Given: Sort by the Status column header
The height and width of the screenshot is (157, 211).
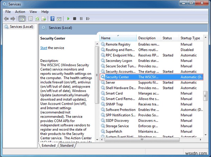Looking at the screenshot, I should [x=167, y=38].
